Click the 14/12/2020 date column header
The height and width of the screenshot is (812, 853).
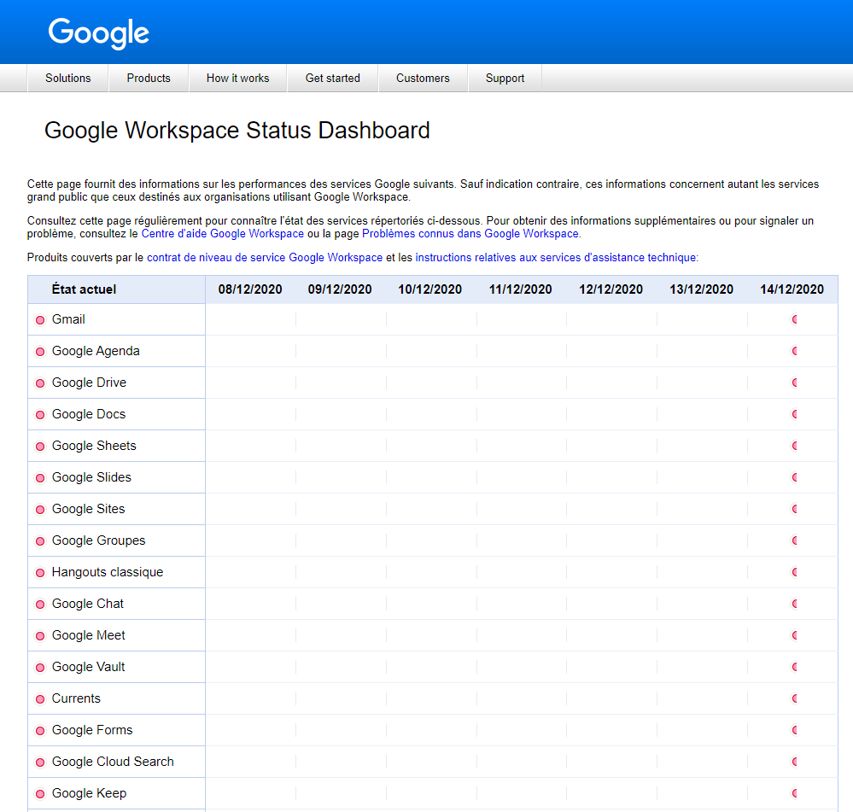tap(792, 289)
